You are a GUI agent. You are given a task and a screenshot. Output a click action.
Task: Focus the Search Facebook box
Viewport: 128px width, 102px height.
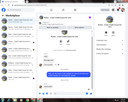[x=20, y=10]
